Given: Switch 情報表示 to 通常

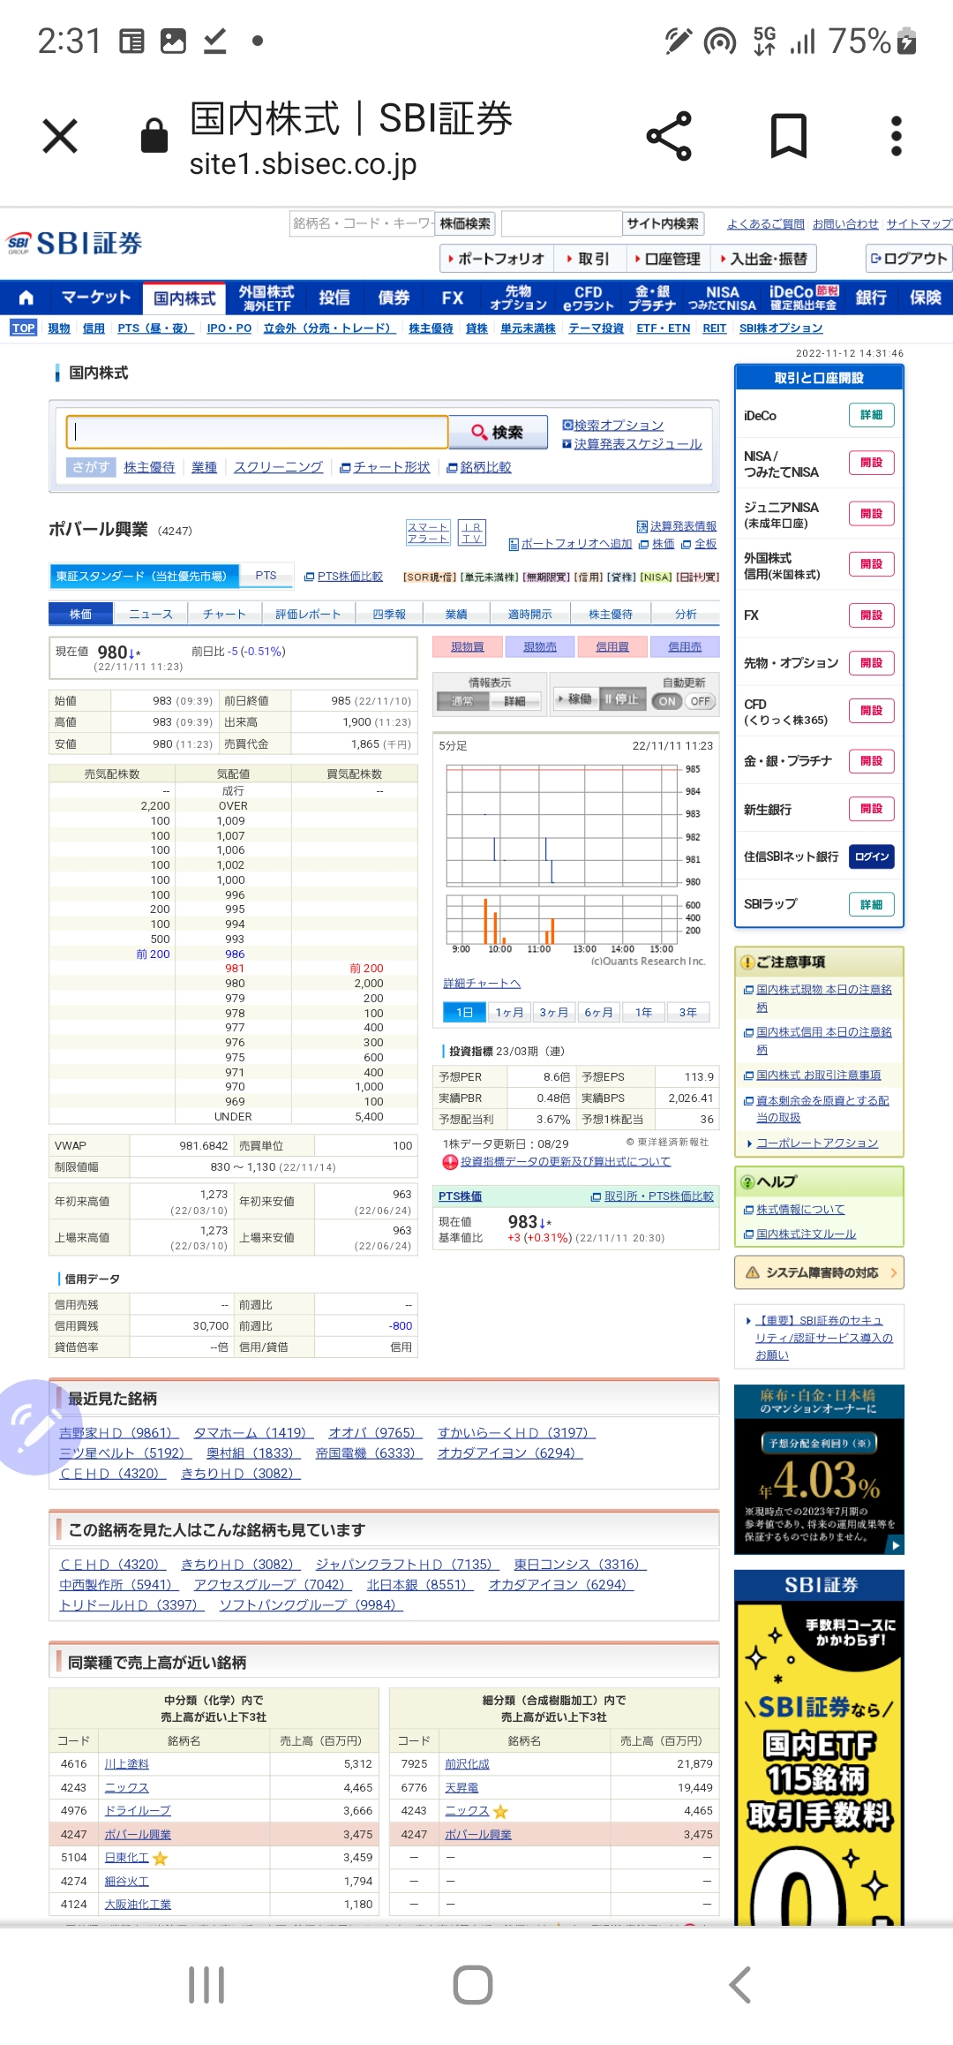Looking at the screenshot, I should pos(462,701).
